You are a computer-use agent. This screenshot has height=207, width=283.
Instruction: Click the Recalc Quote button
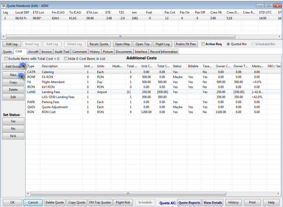[x=99, y=44]
